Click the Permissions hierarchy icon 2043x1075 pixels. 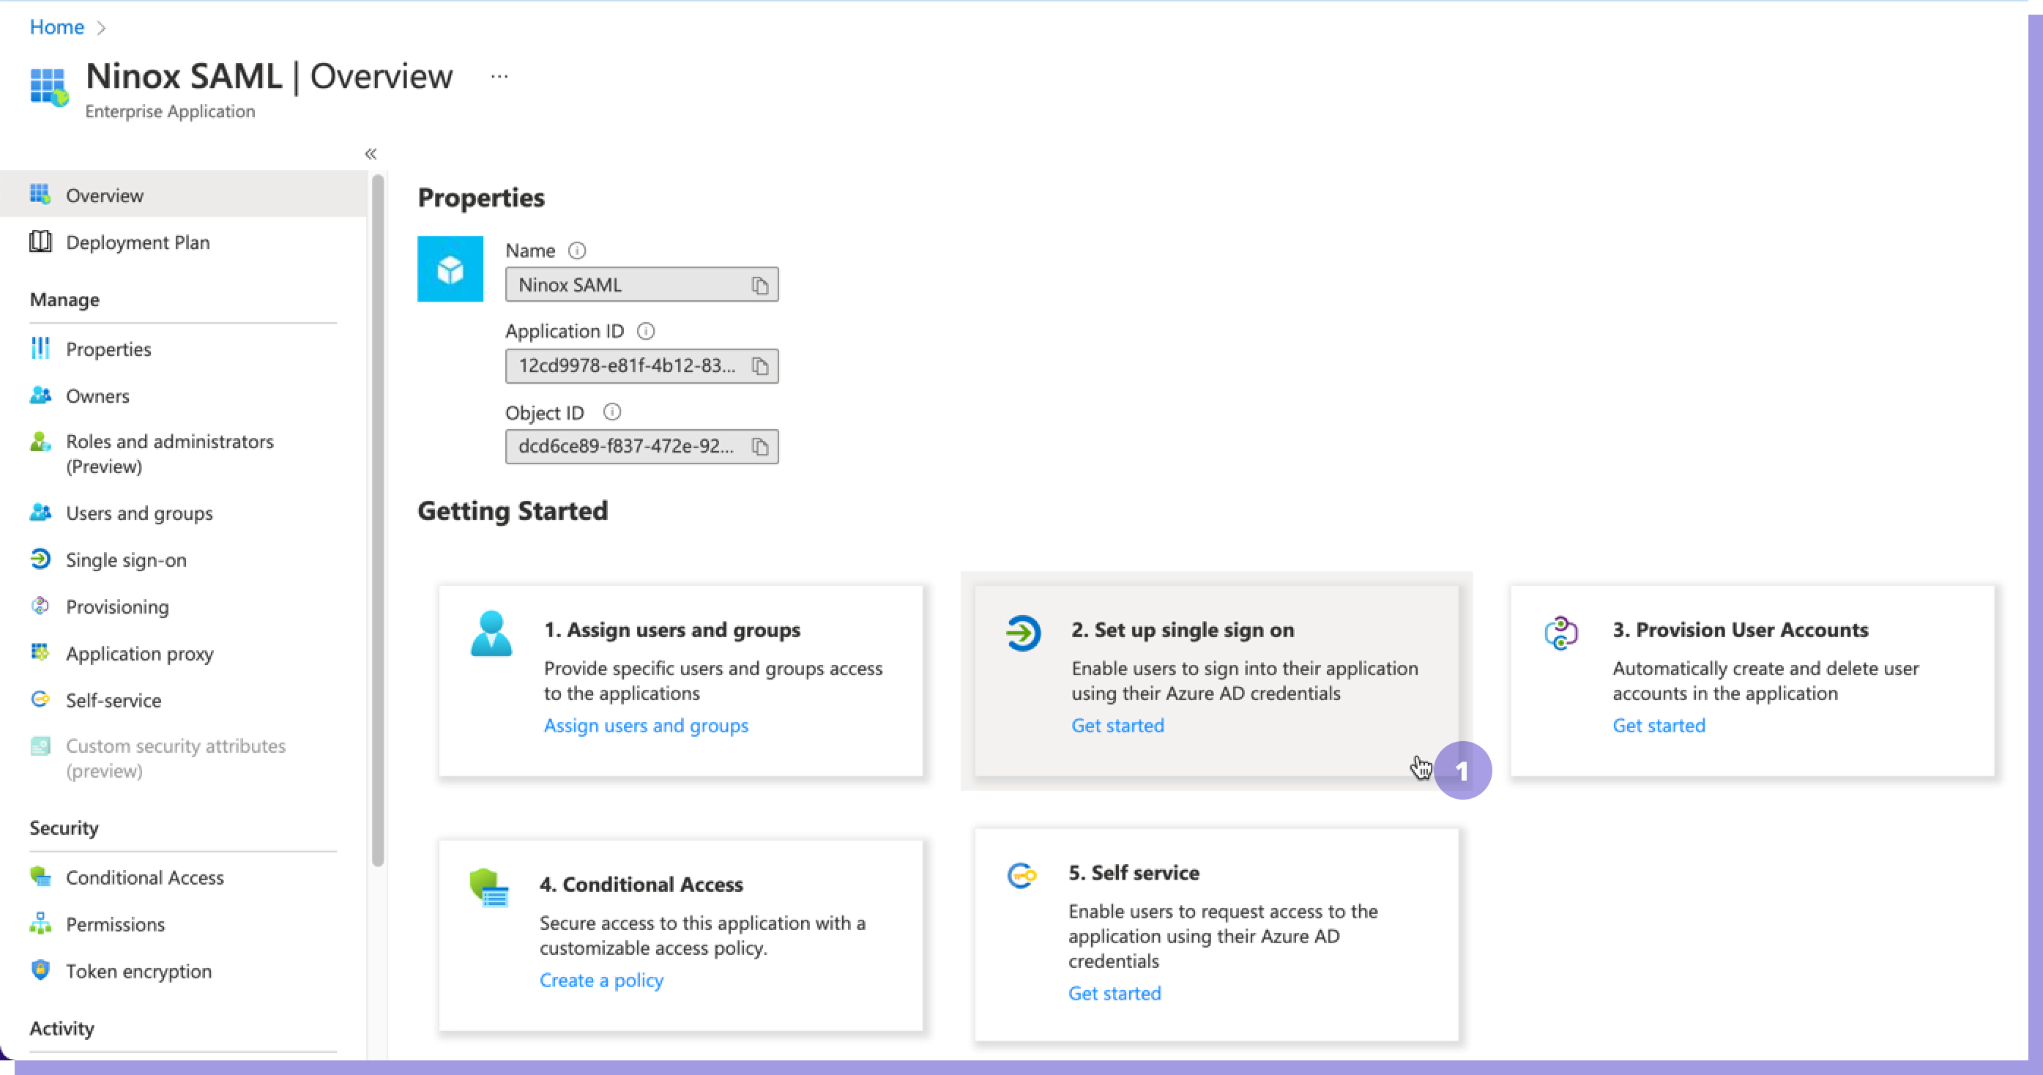pos(40,923)
